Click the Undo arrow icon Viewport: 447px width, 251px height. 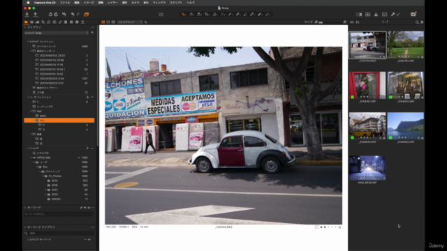[x=73, y=14]
